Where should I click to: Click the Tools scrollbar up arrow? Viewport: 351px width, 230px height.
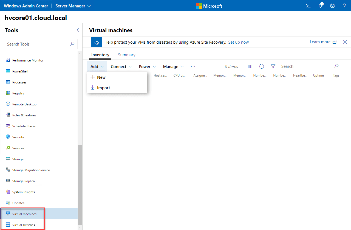pos(80,53)
